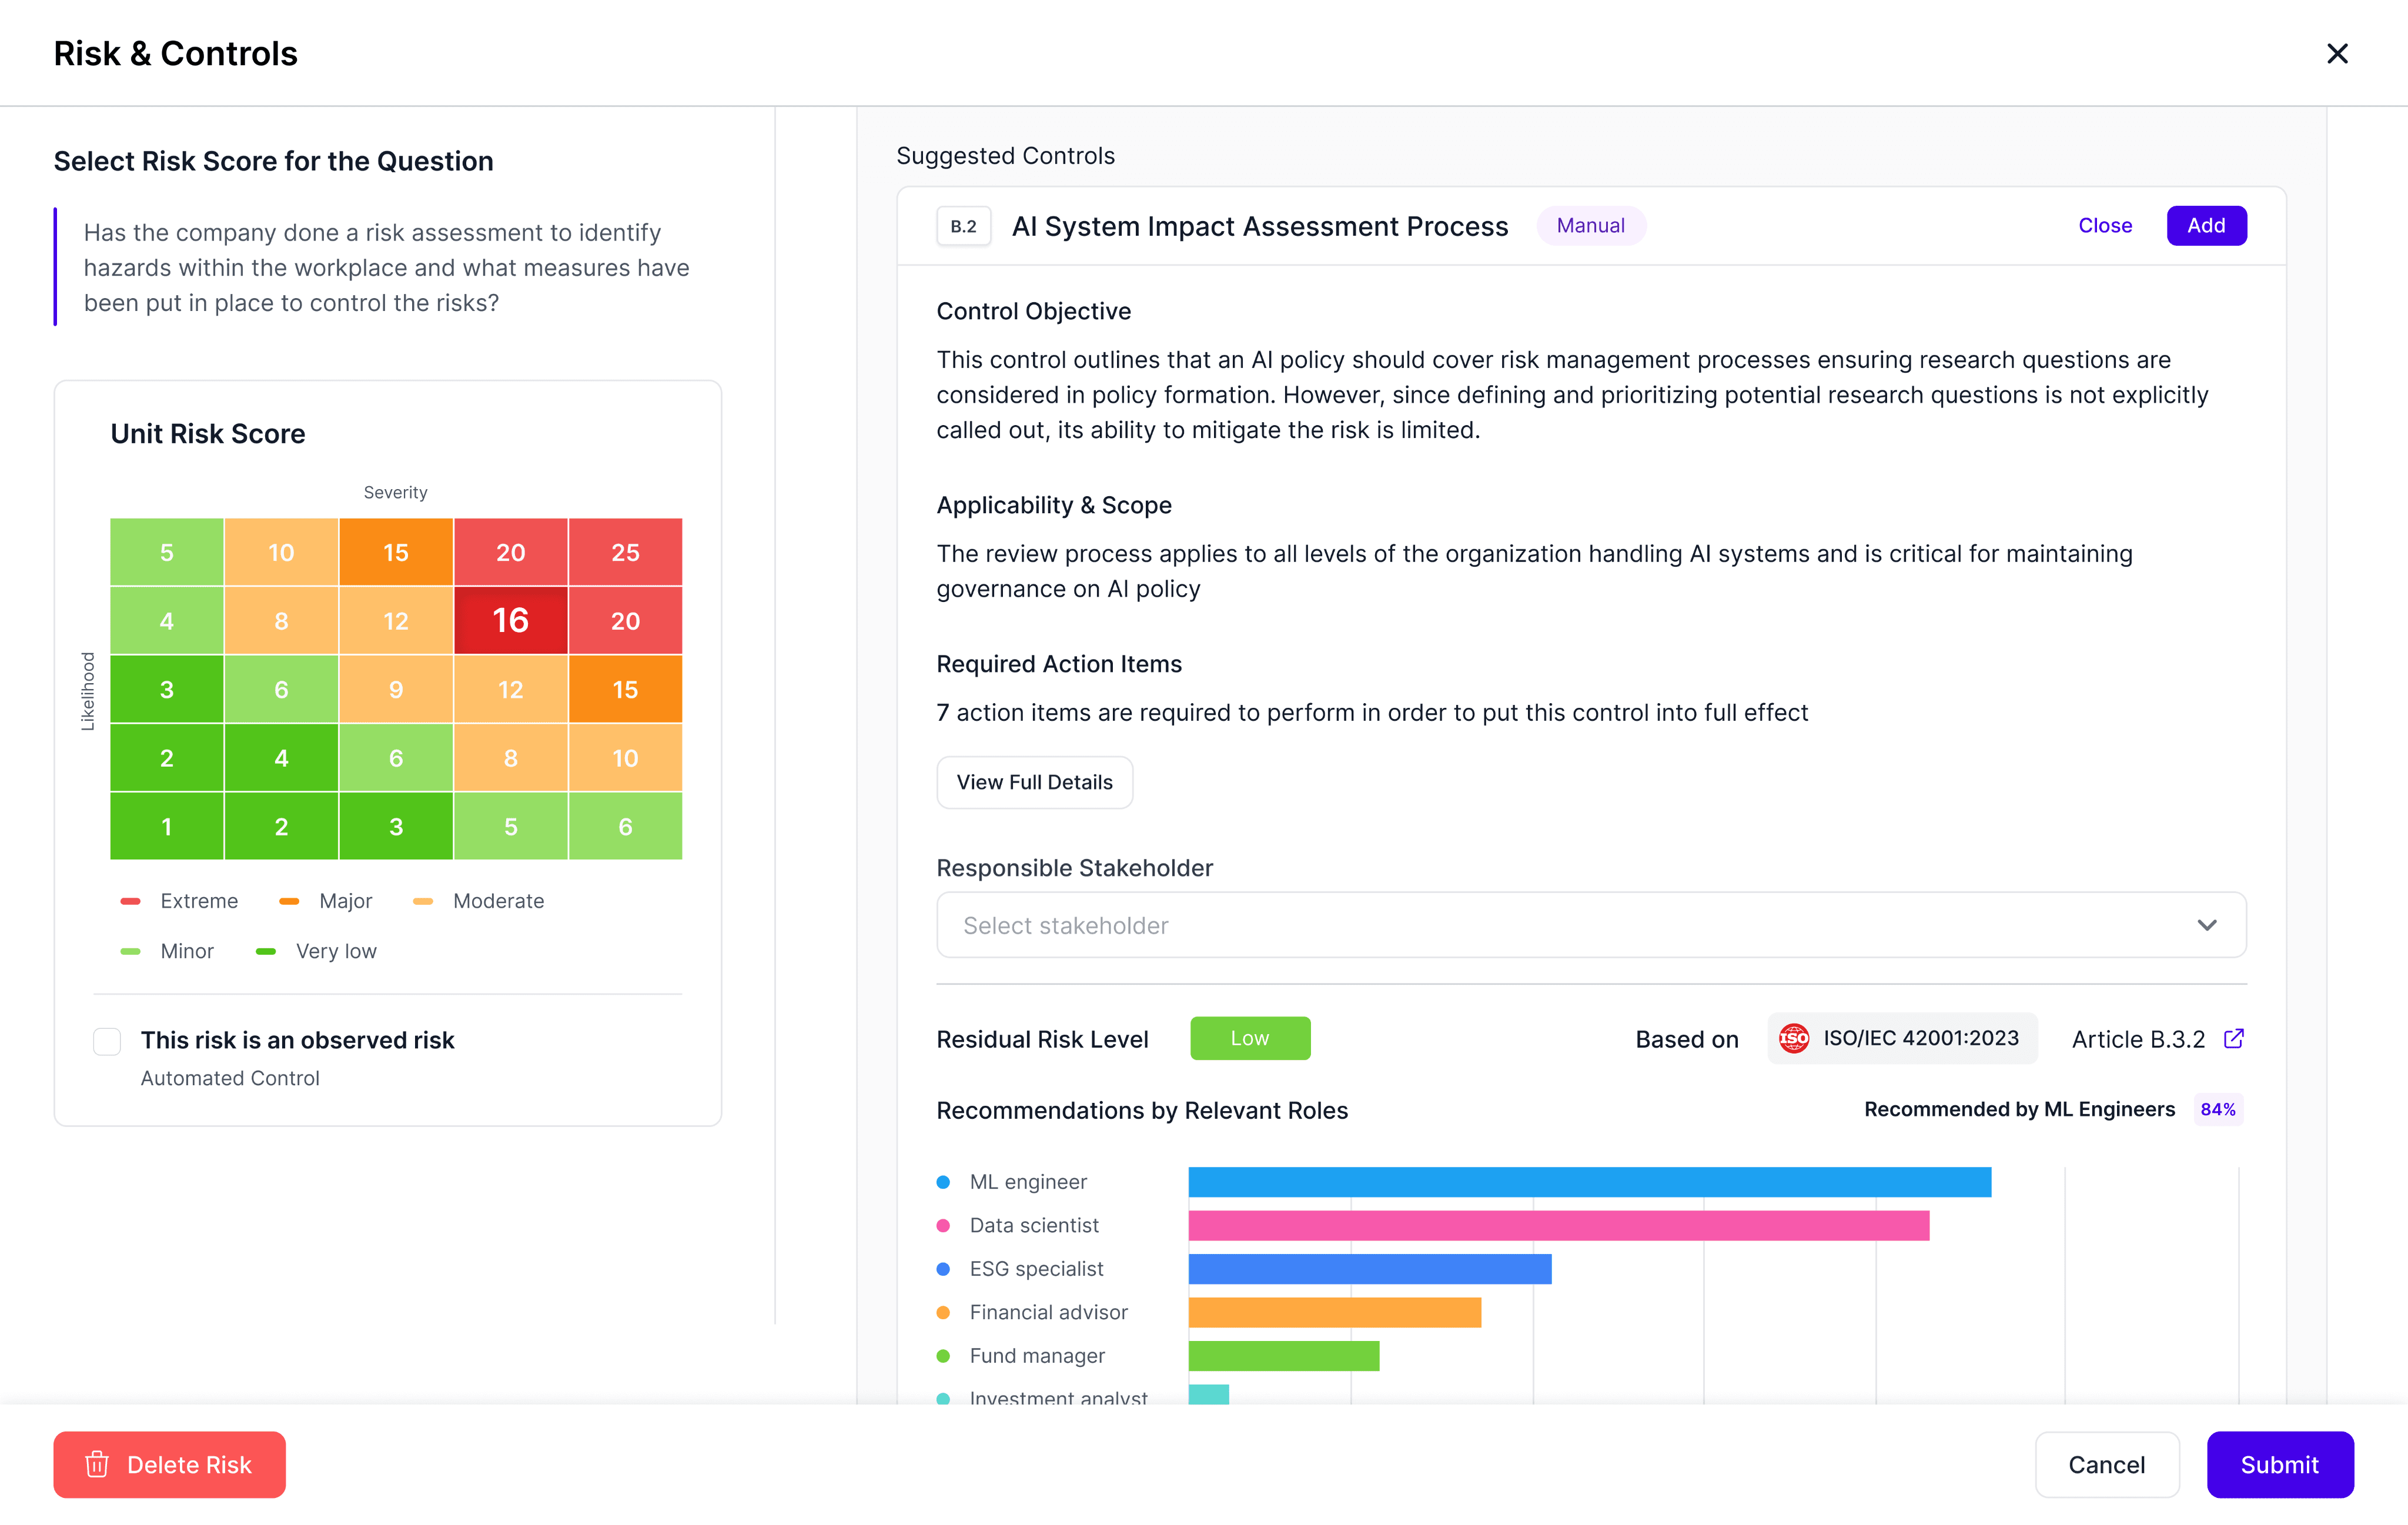Check 'This risk is an observed risk'
This screenshot has height=1525, width=2408.
coord(107,1041)
